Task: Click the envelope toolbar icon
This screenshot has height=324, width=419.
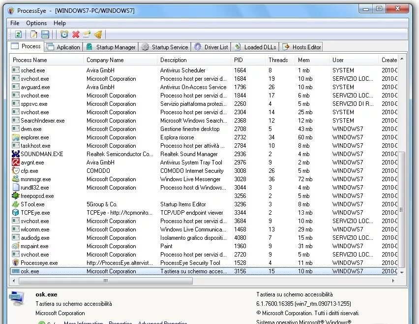Action: (x=87, y=34)
